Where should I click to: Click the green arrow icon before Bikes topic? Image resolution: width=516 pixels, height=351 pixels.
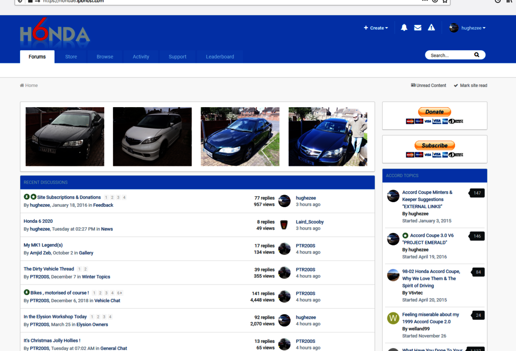pyautogui.click(x=27, y=292)
